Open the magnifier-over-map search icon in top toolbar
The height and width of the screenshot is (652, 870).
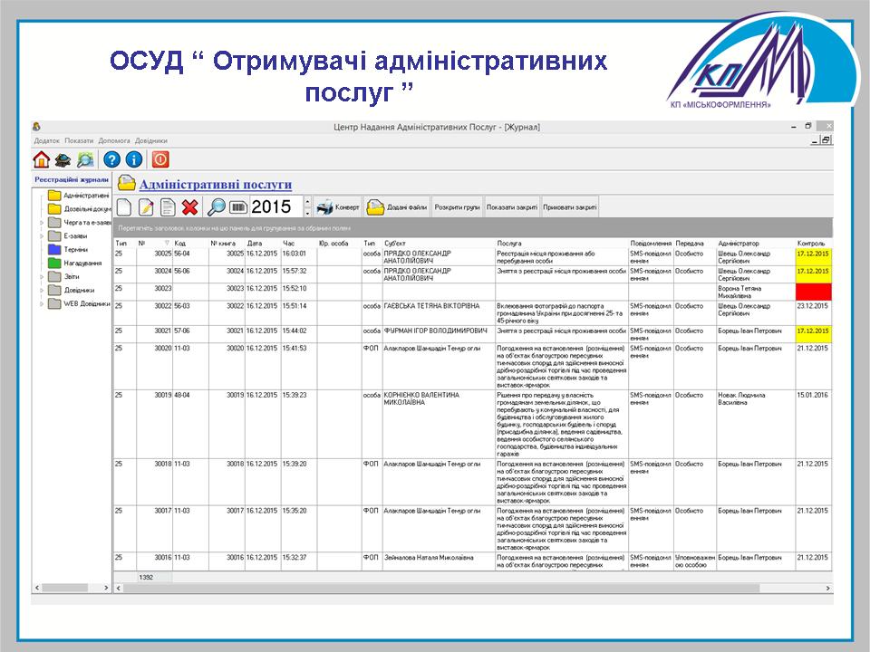pyautogui.click(x=85, y=160)
